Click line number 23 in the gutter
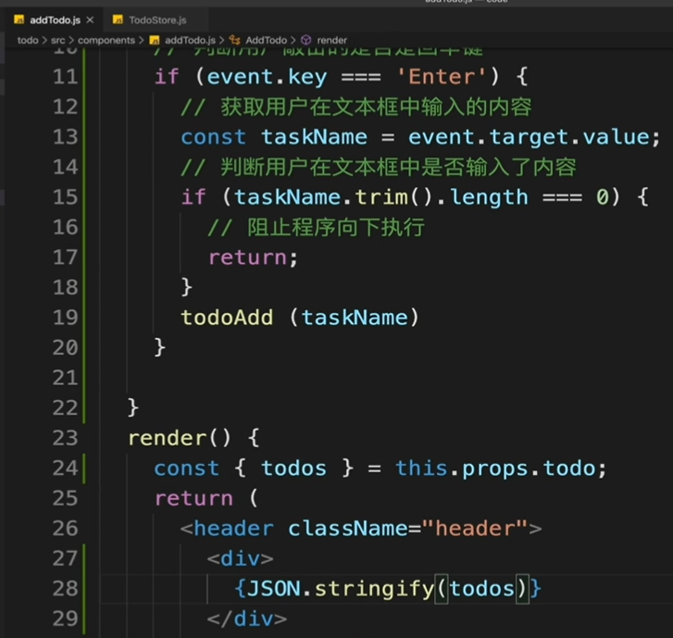This screenshot has height=638, width=673. [x=65, y=438]
